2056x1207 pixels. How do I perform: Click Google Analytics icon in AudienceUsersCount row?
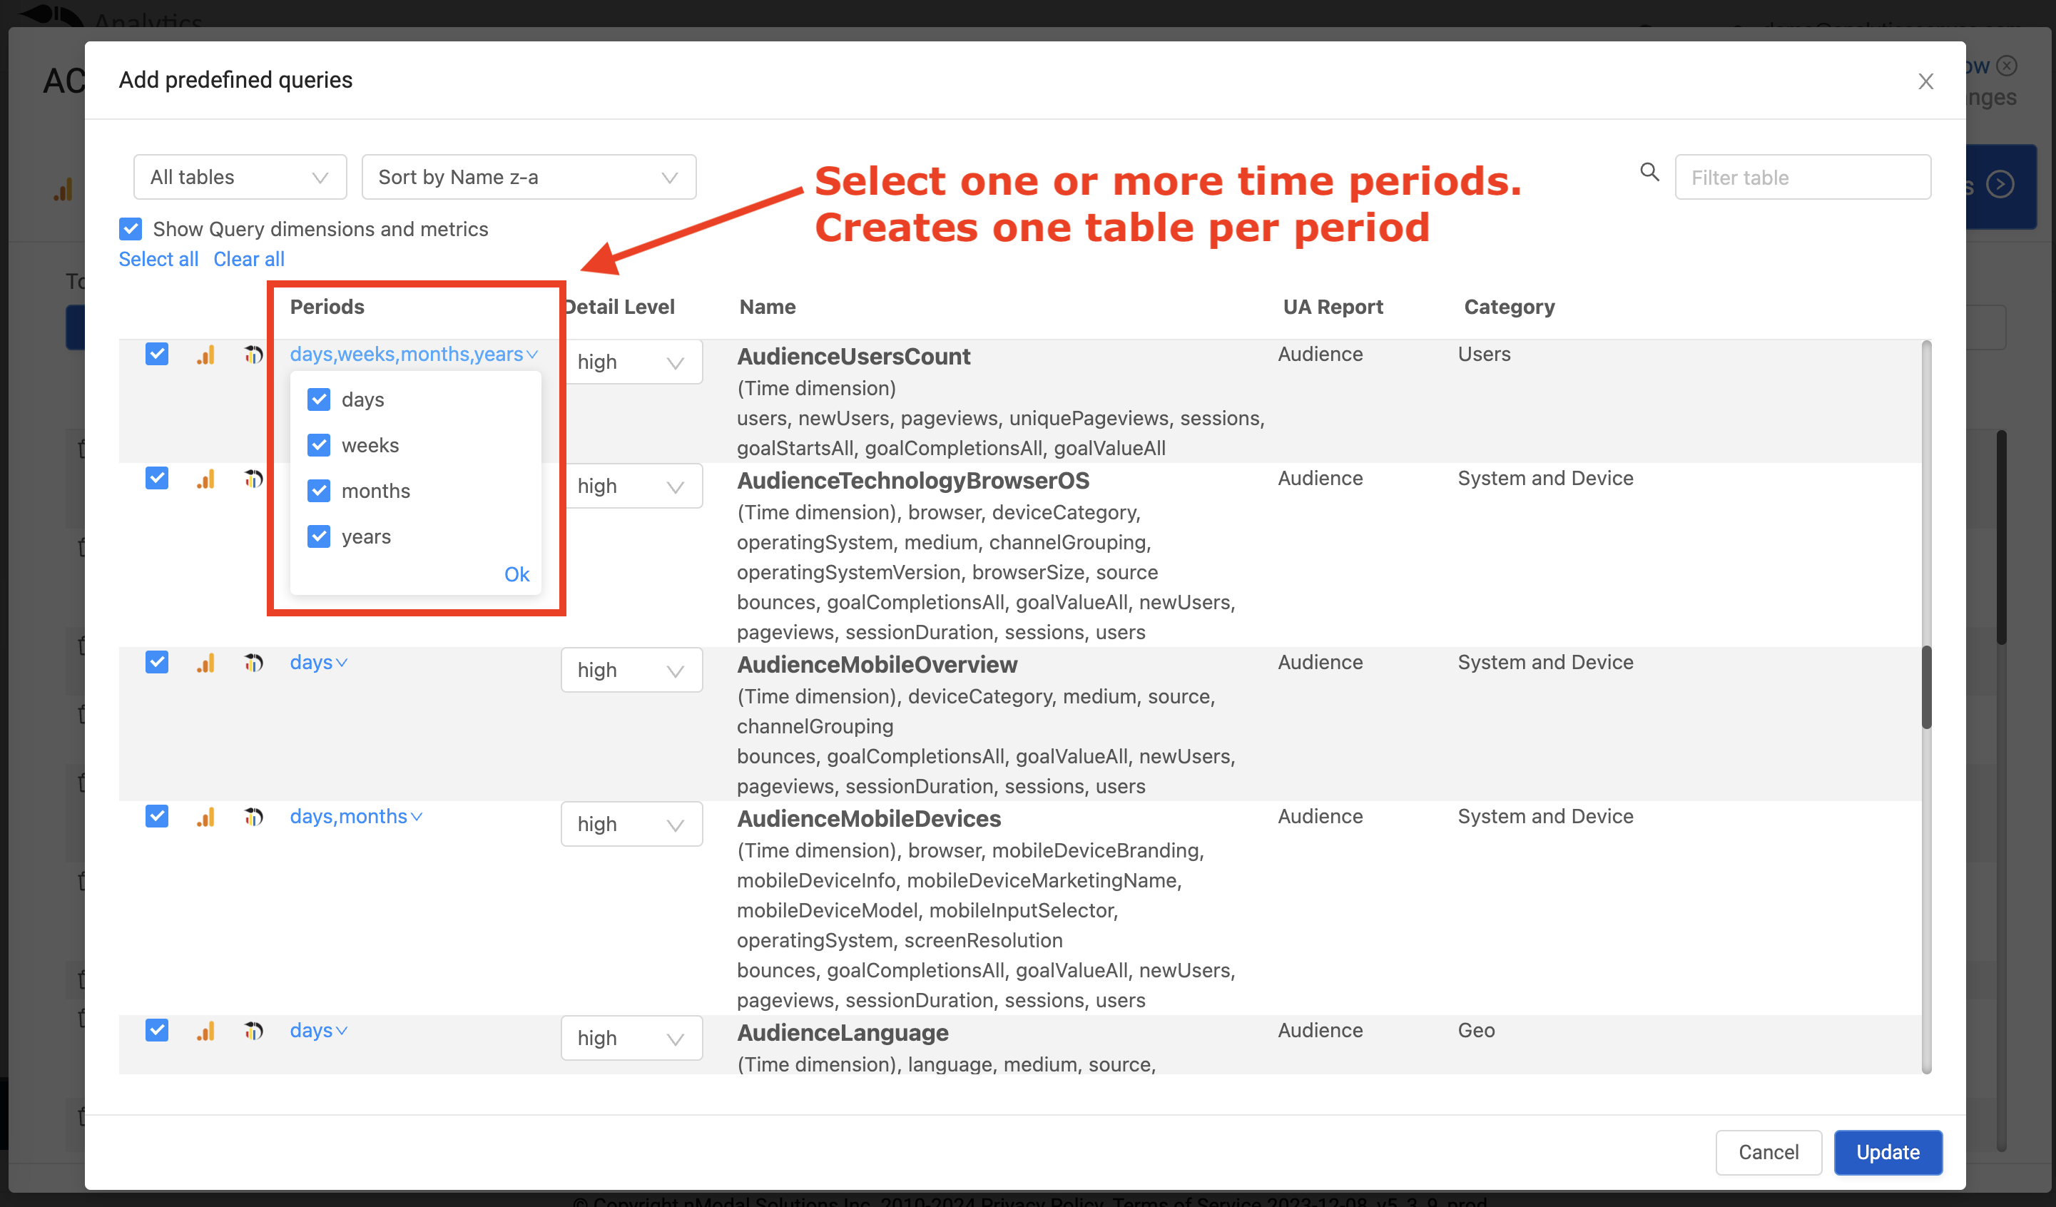tap(205, 355)
